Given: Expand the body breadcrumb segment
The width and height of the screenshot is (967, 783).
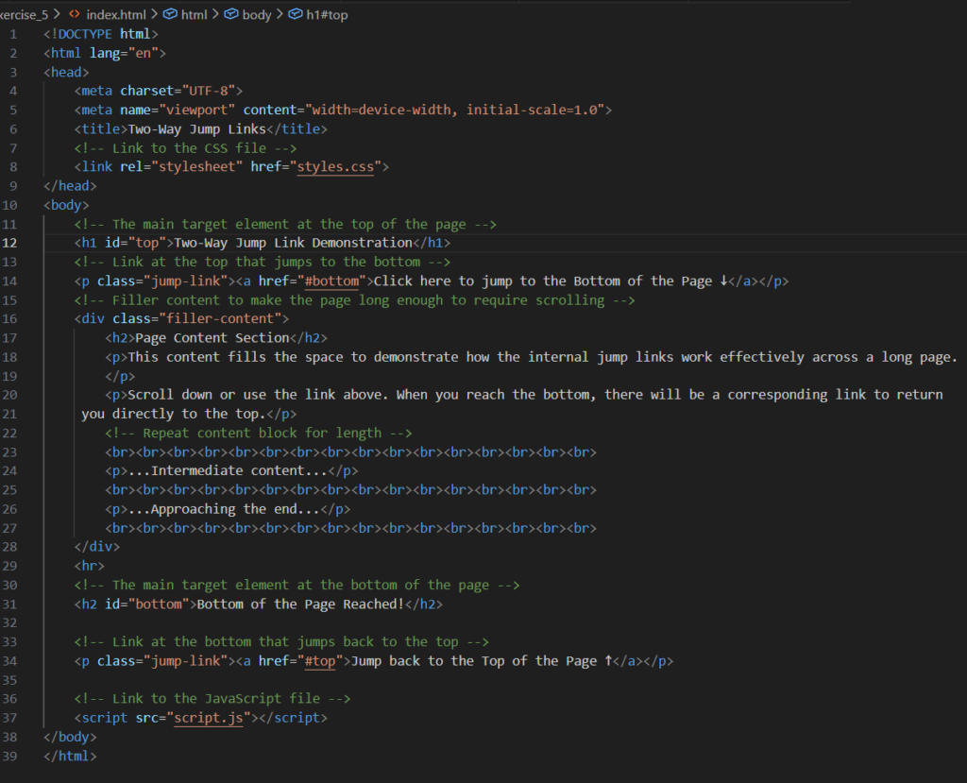Looking at the screenshot, I should coord(256,15).
